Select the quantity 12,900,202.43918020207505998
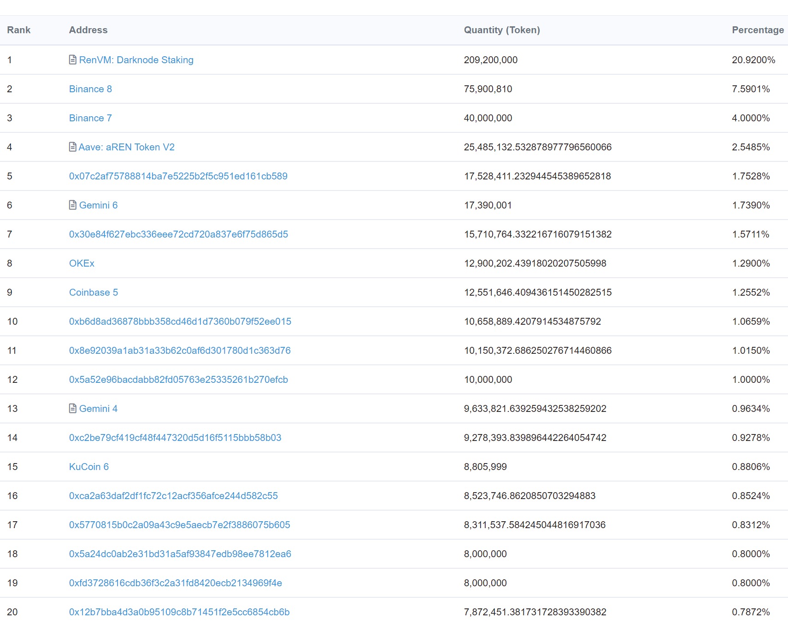Screen dimensions: 788x625 (535, 263)
